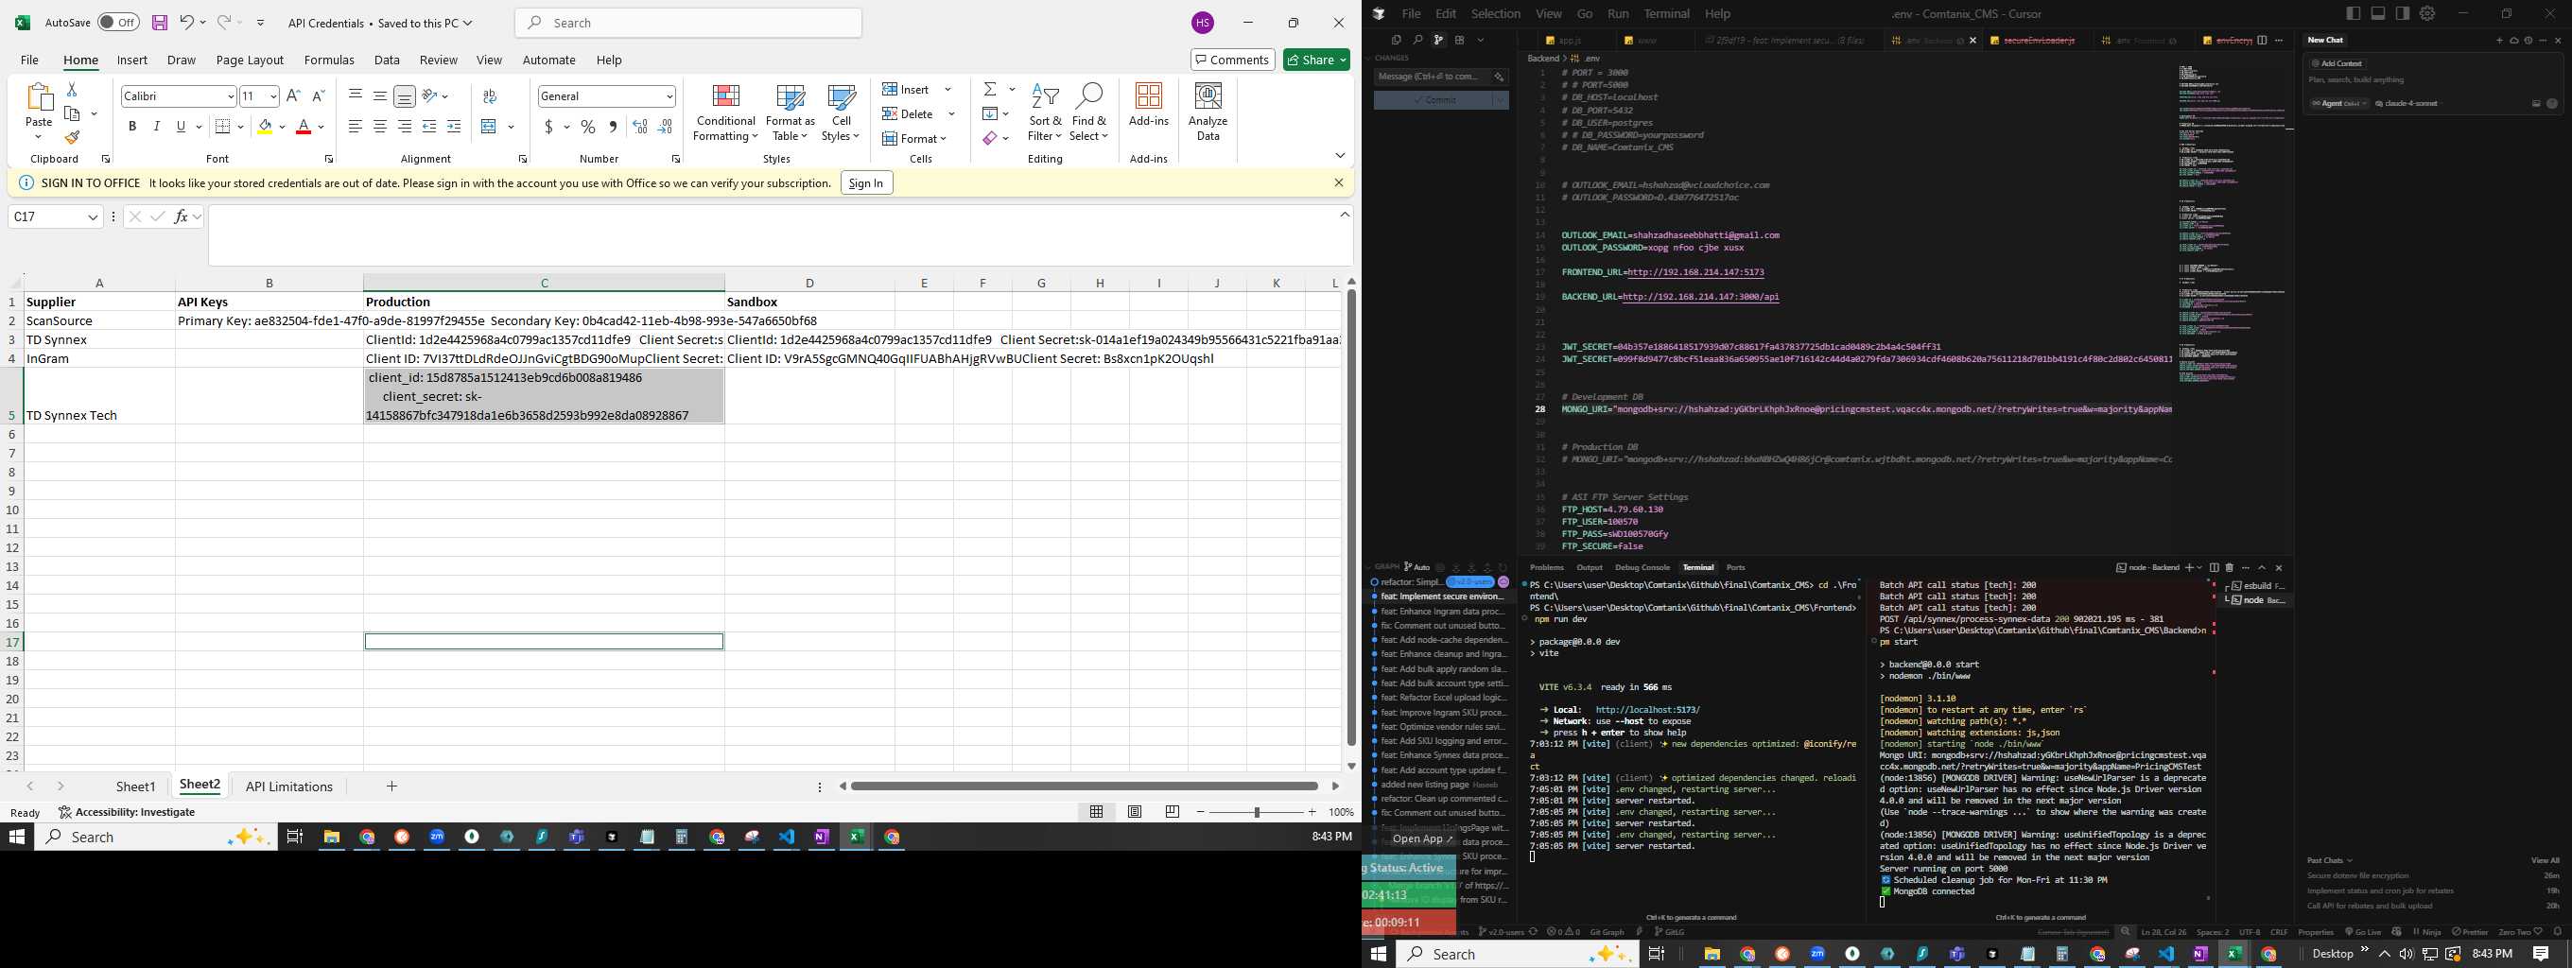Viewport: 2572px width, 968px height.
Task: Open the Page Layout ribbon tab
Action: pyautogui.click(x=250, y=60)
